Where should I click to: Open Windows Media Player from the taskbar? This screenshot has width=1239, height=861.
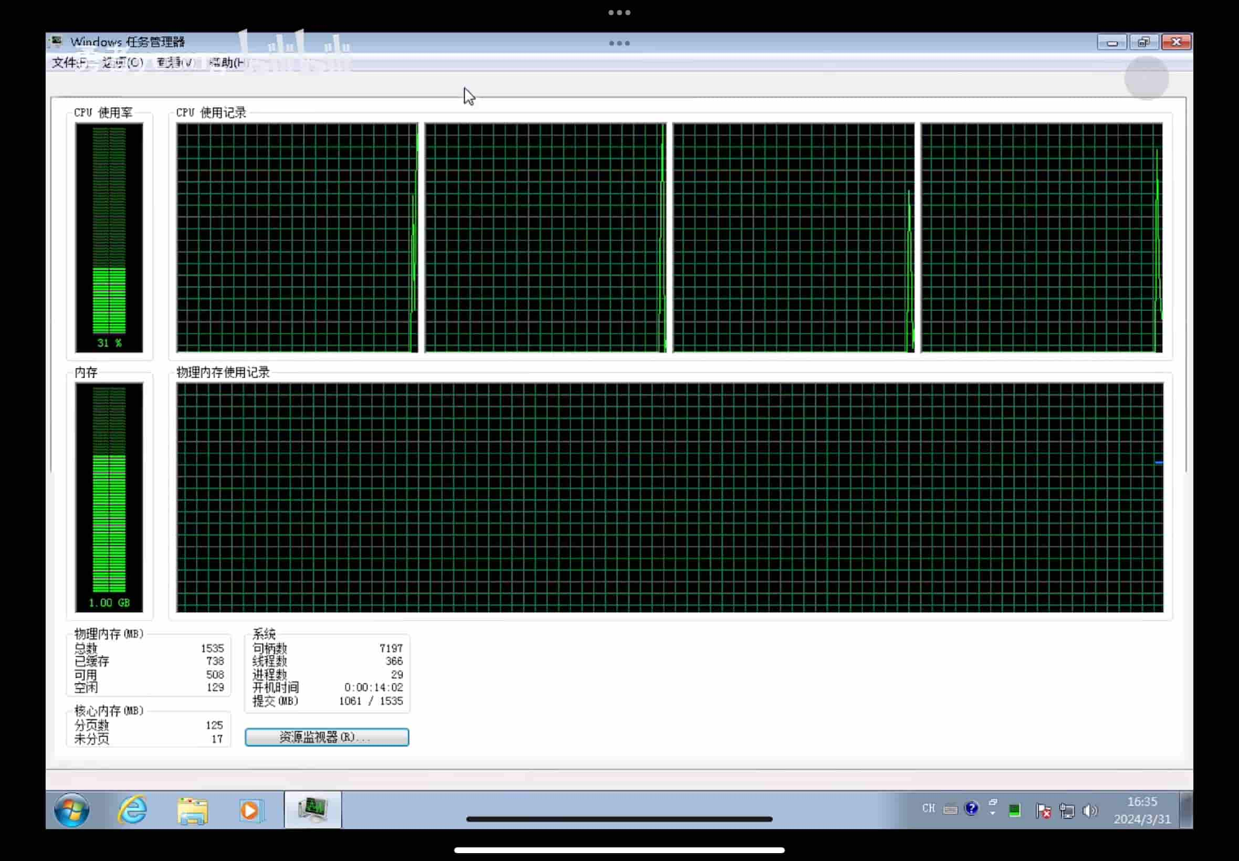point(251,810)
